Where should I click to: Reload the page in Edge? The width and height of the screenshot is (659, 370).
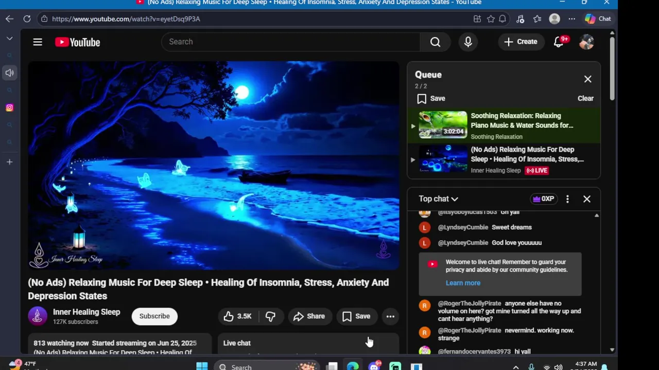pyautogui.click(x=27, y=18)
